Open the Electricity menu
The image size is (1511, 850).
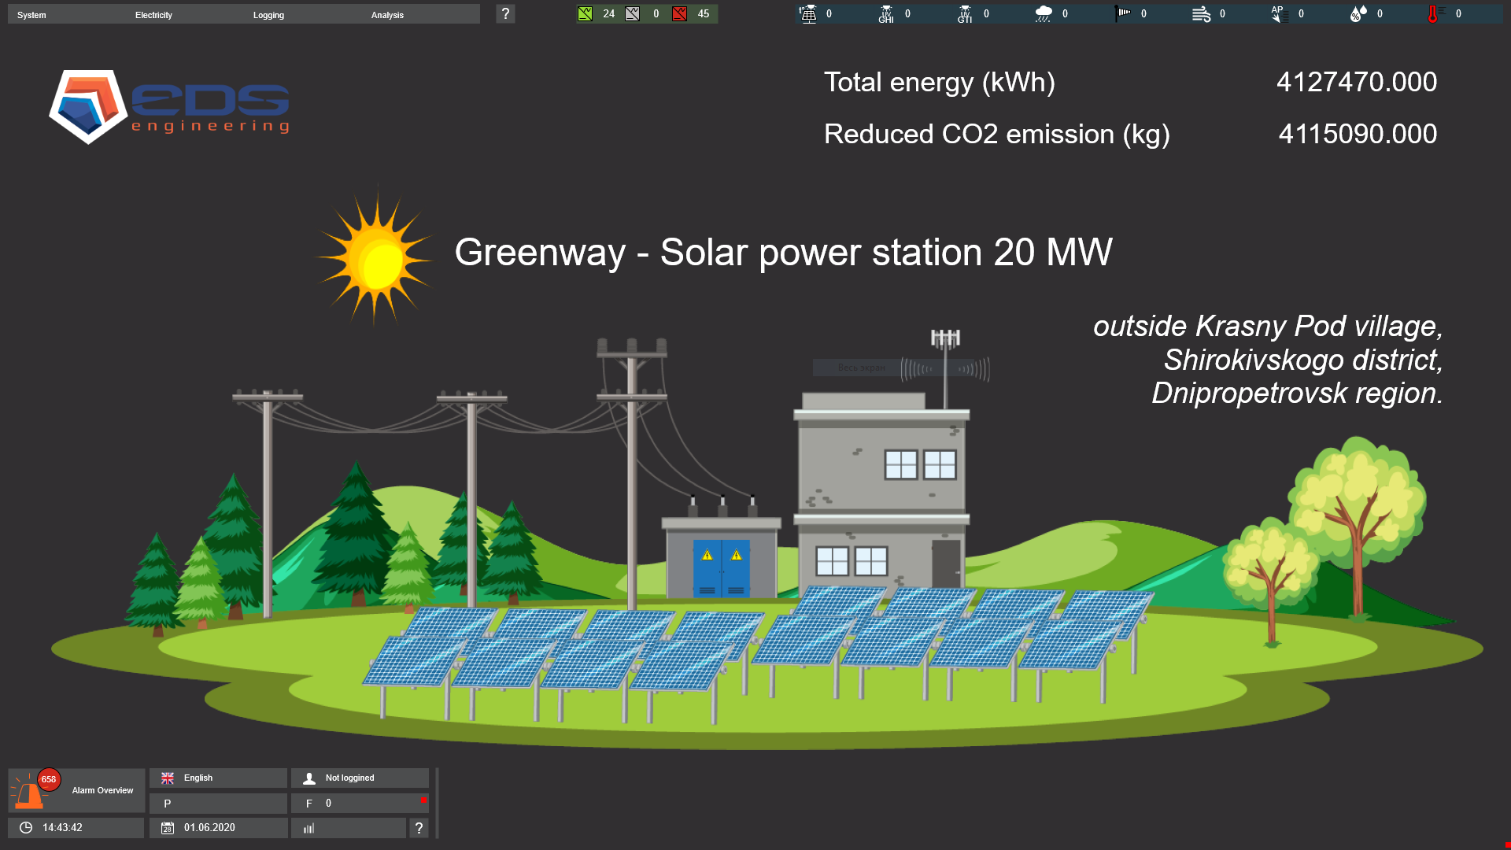pyautogui.click(x=153, y=15)
